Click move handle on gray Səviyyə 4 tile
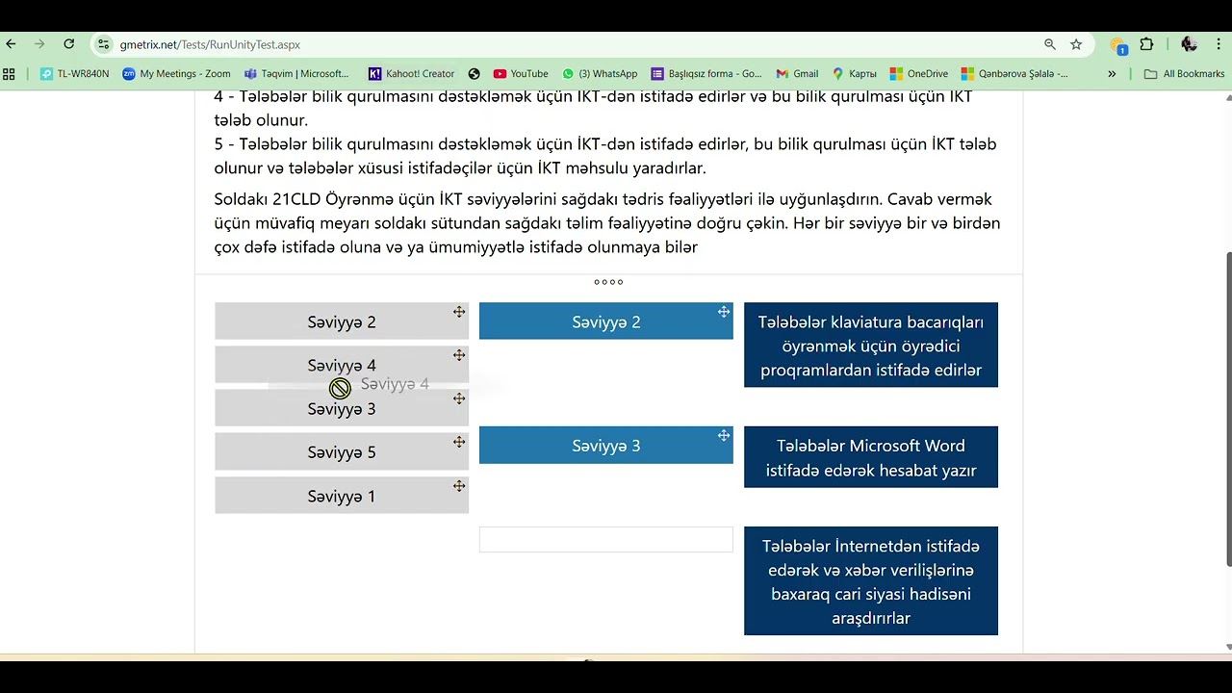Viewport: 1232px width, 693px height. tap(459, 355)
